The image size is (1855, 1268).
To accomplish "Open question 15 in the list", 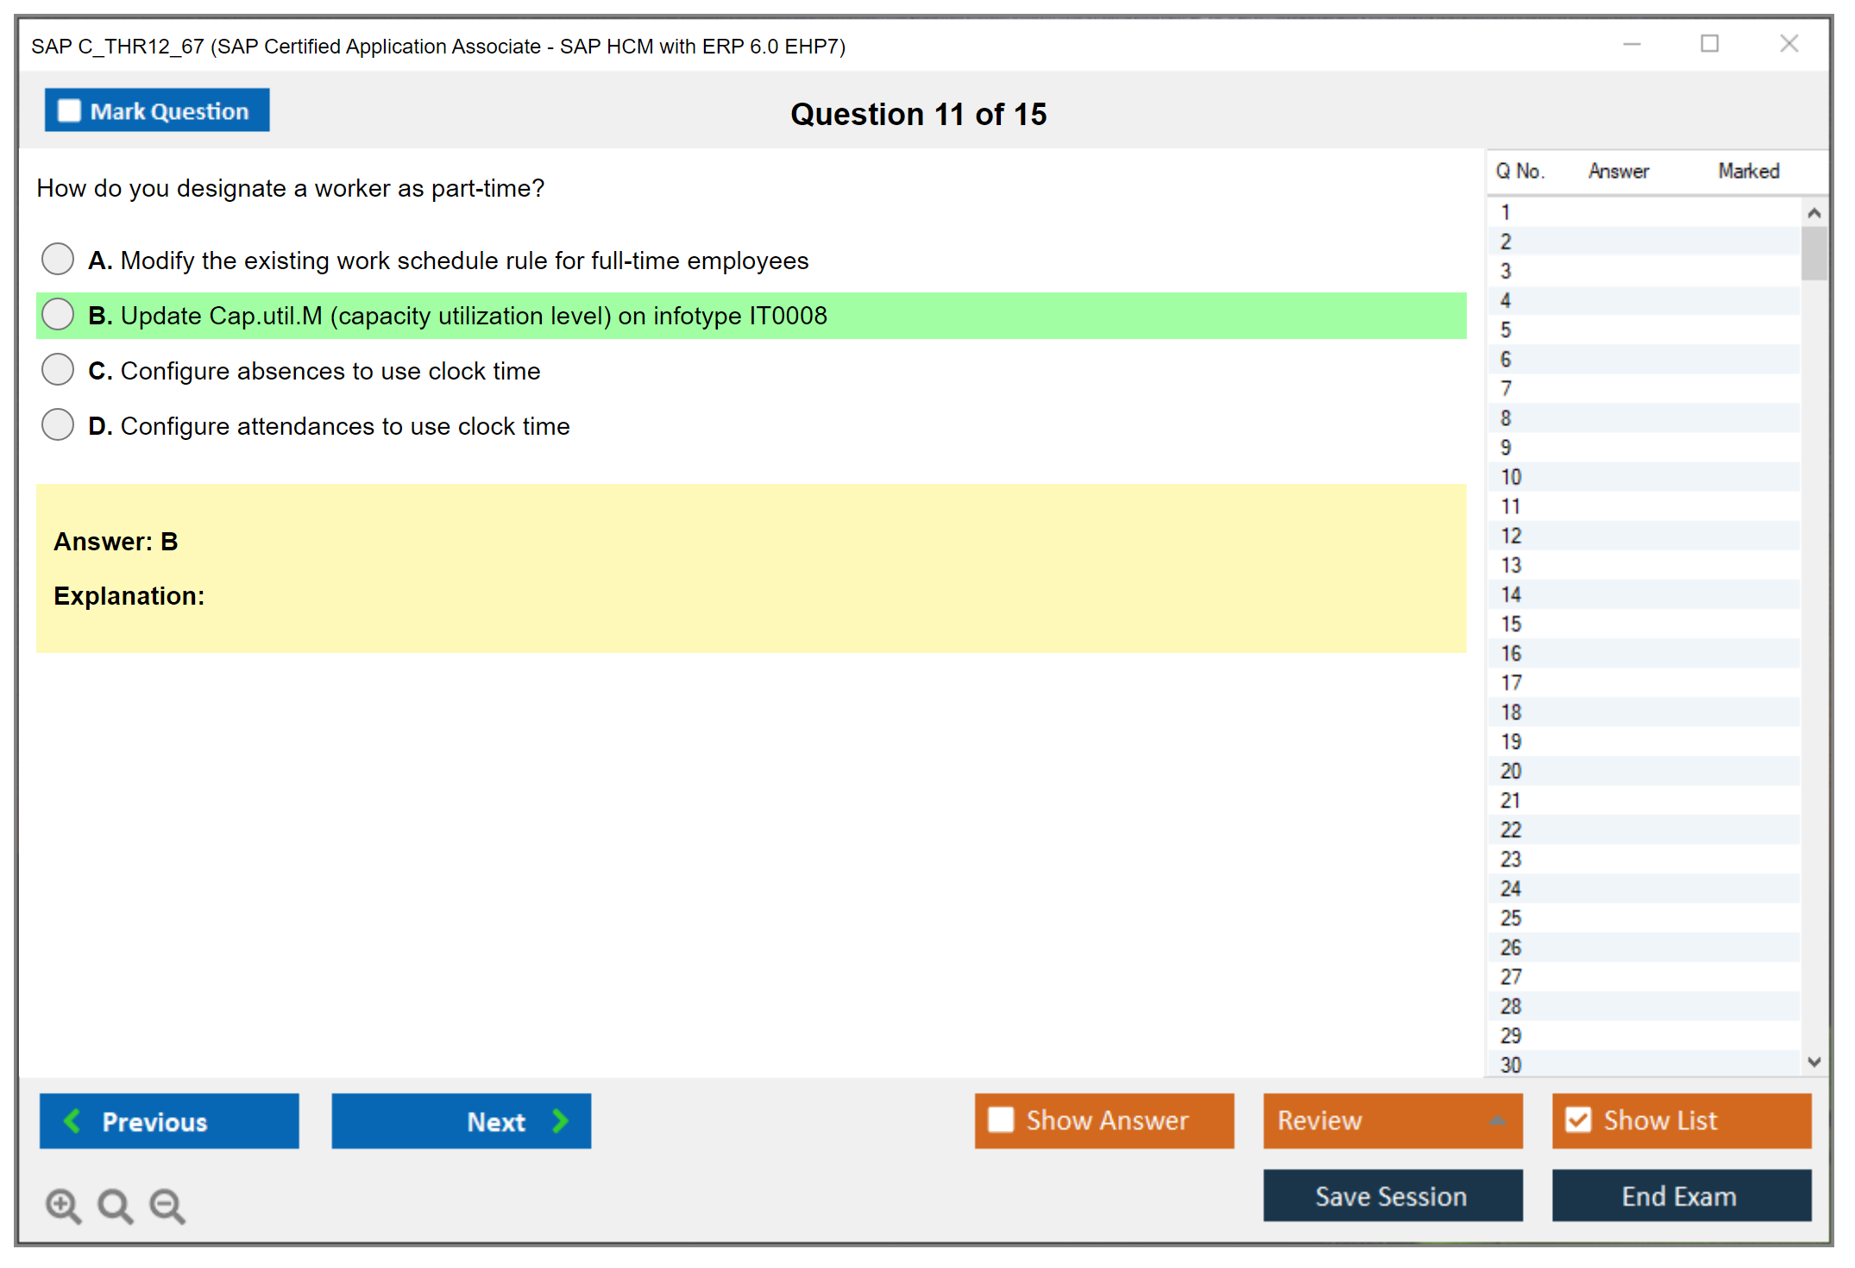I will pos(1511,624).
